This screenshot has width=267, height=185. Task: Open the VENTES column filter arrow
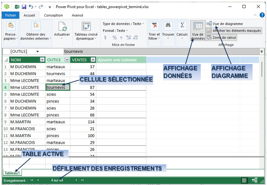point(93,60)
